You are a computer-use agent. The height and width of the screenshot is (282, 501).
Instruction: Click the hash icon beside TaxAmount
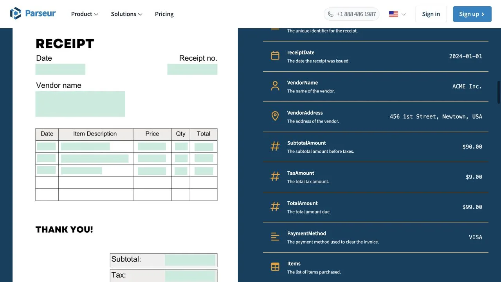pyautogui.click(x=275, y=176)
